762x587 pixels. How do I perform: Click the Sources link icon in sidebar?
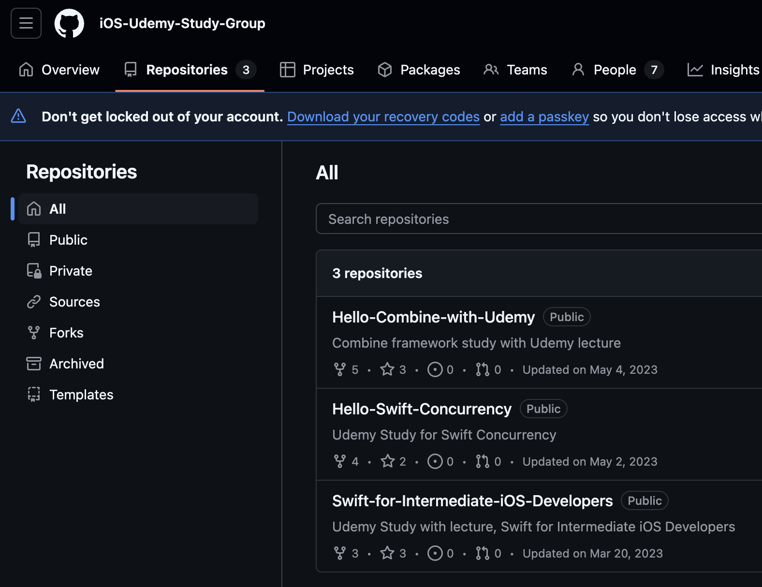point(34,302)
